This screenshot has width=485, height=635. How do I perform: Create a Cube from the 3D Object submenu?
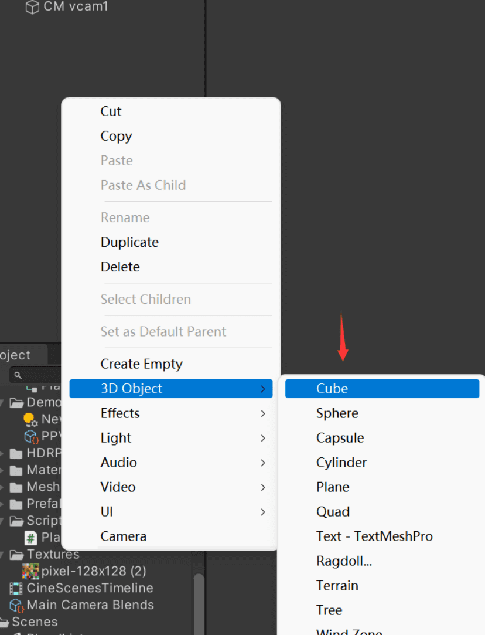click(x=332, y=388)
